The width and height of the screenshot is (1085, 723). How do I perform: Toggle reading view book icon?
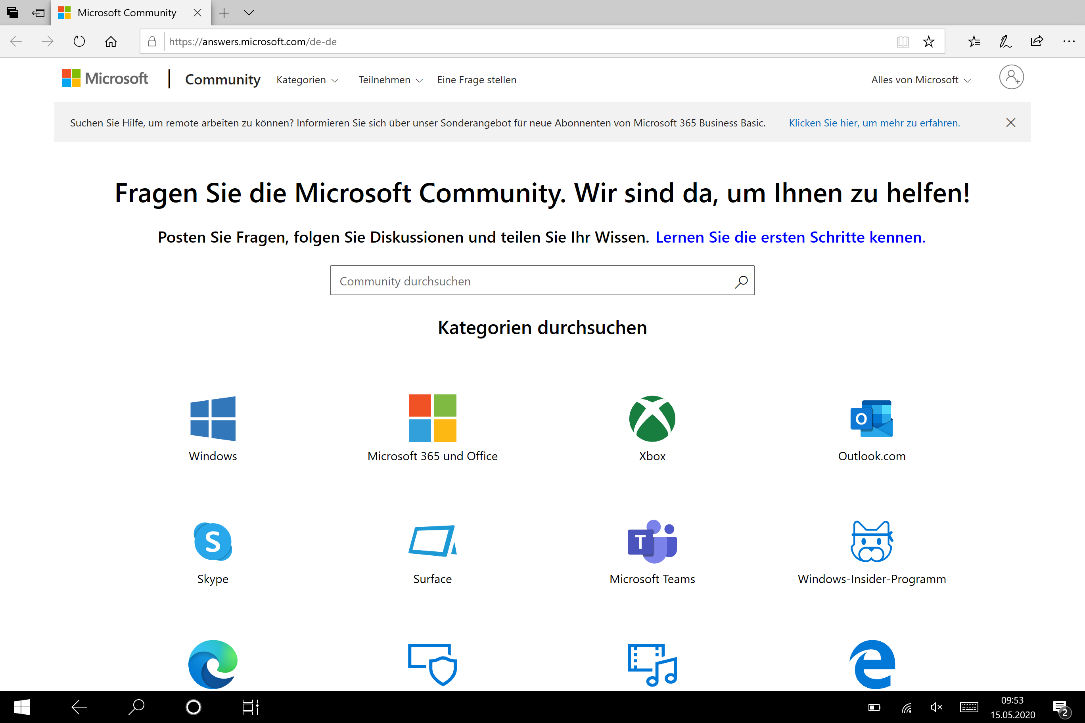(x=902, y=42)
